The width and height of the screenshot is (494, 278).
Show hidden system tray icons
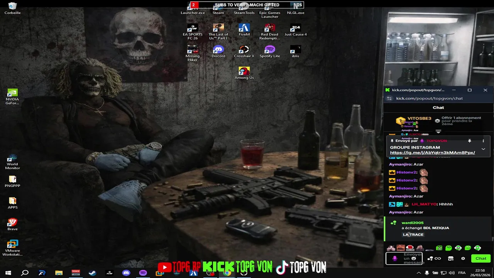click(x=419, y=273)
